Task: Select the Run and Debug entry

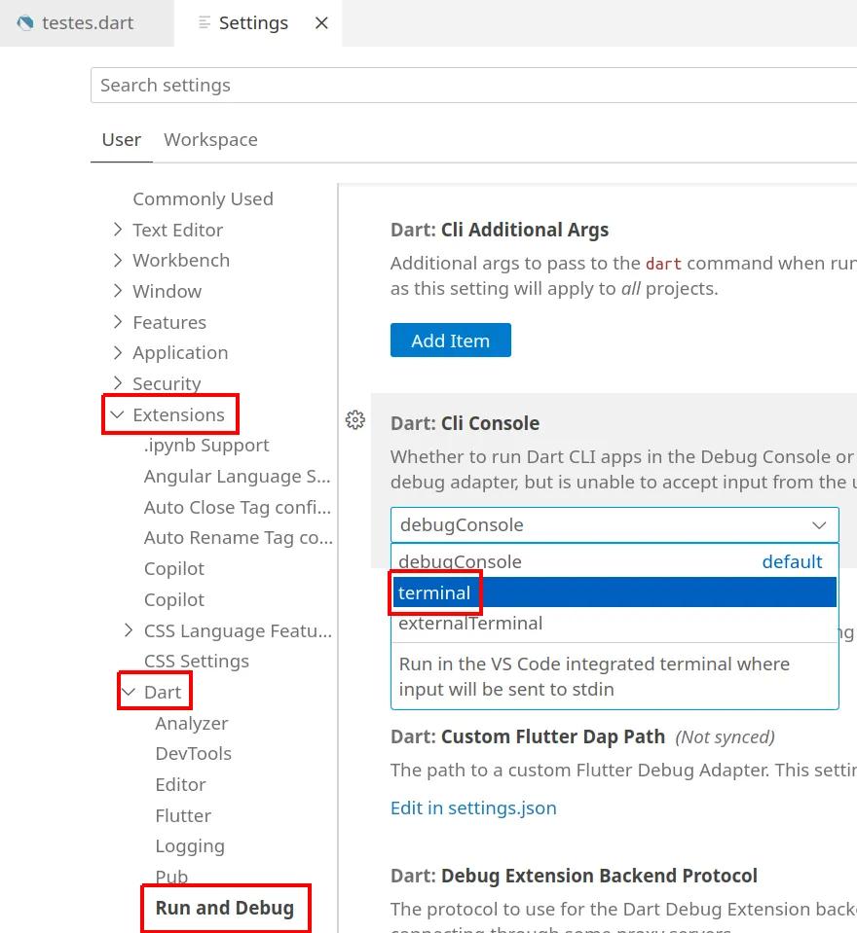Action: coord(225,908)
